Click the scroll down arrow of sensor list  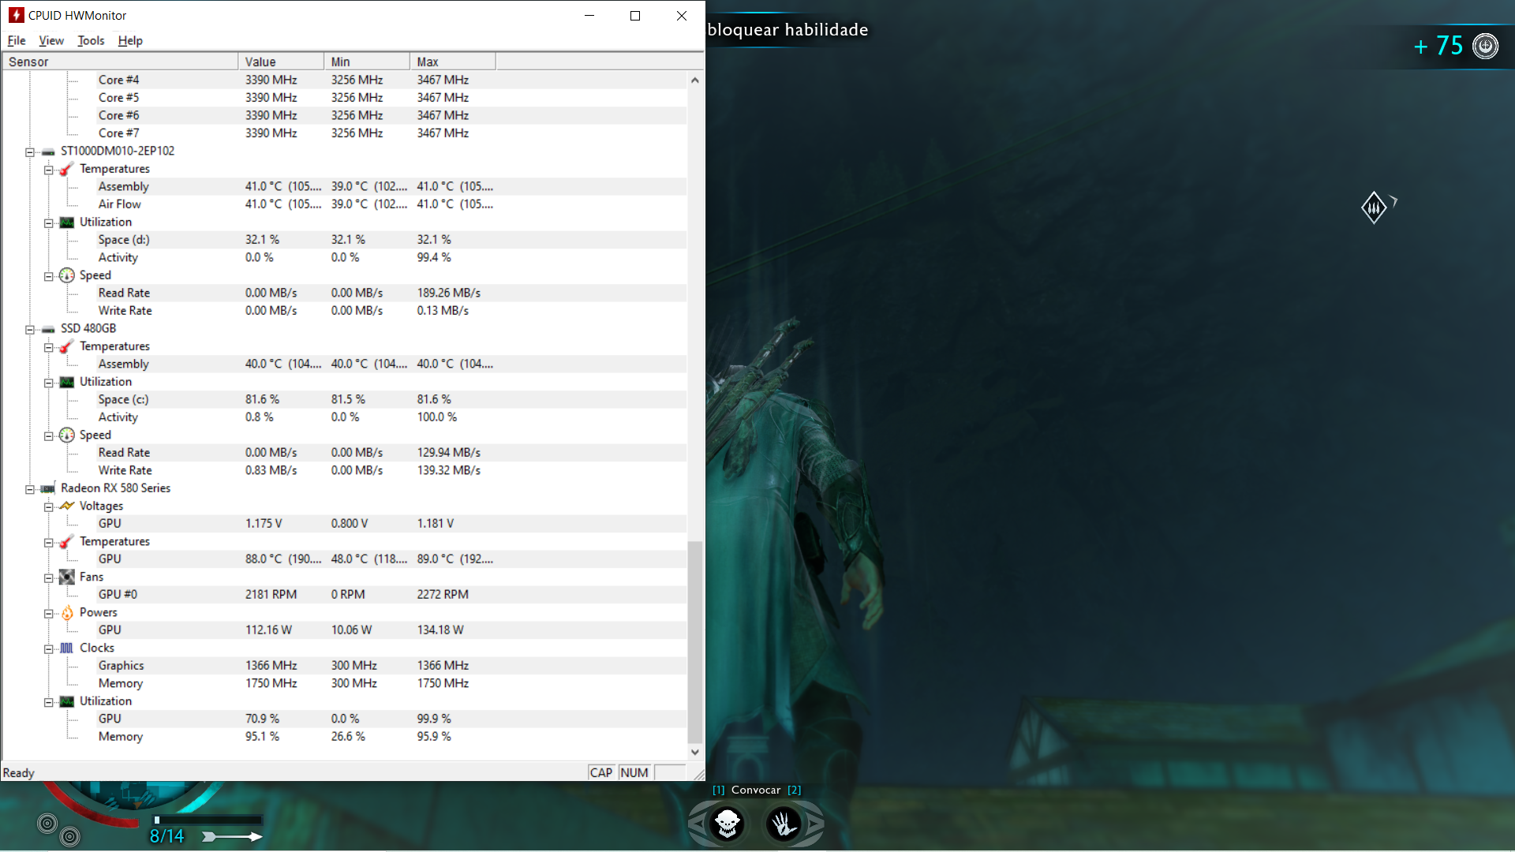(x=694, y=753)
